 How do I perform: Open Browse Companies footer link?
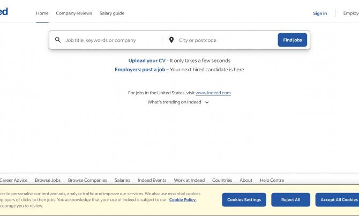tap(87, 180)
